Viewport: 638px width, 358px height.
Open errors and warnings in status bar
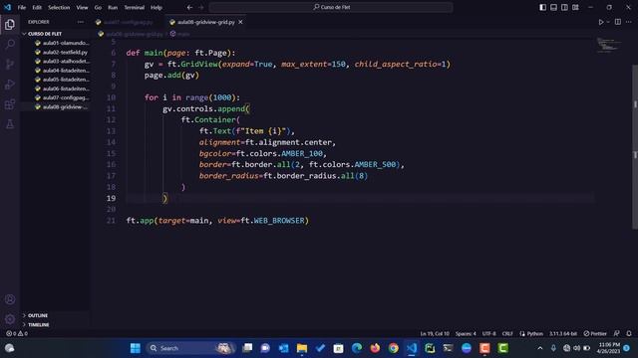[x=17, y=334]
